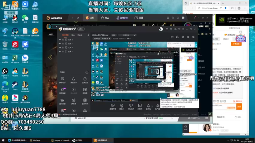
Task: Expand the microphone options arrow
Action: [x=152, y=106]
